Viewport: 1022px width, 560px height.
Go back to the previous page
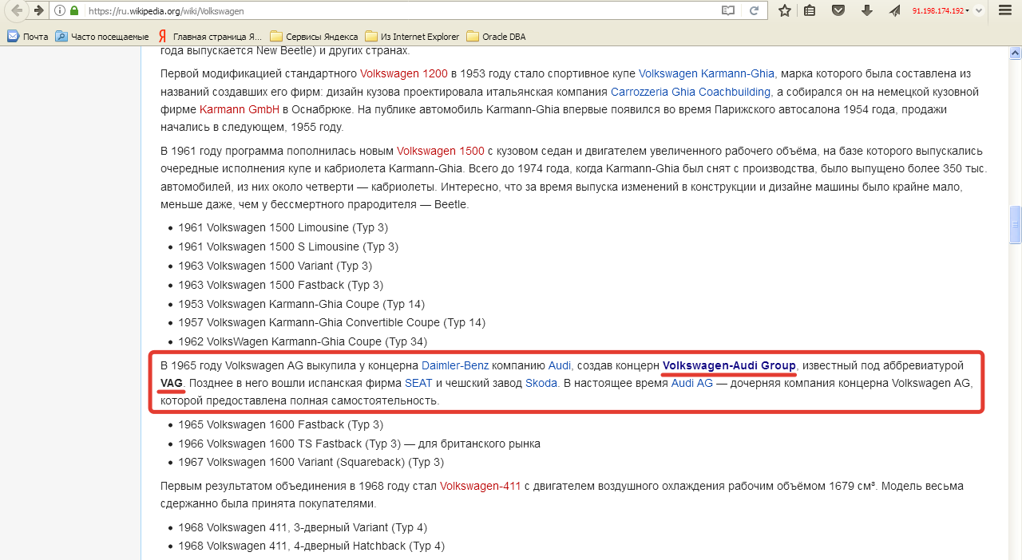tap(17, 10)
